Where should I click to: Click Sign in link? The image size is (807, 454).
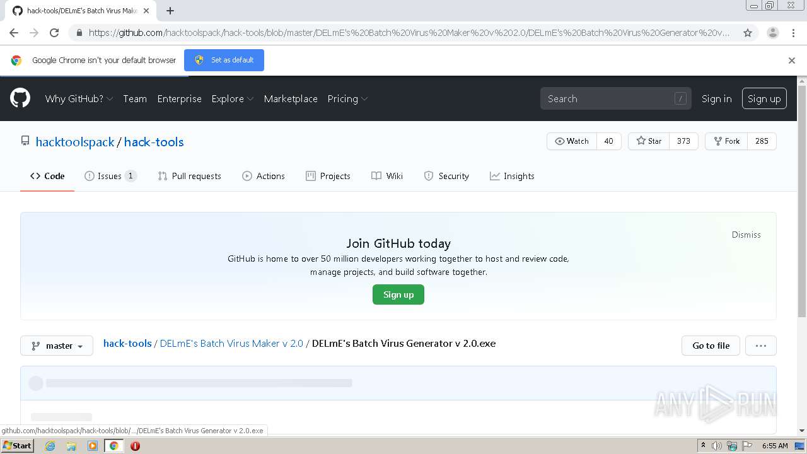coord(717,98)
